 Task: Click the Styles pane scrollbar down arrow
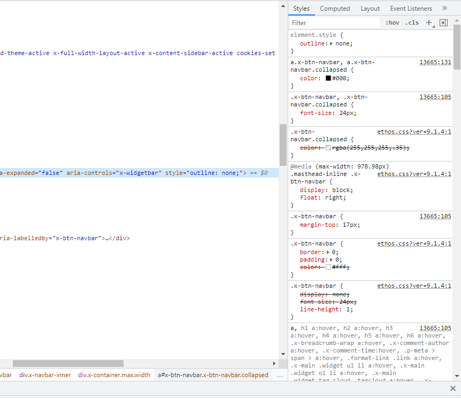pos(457,376)
